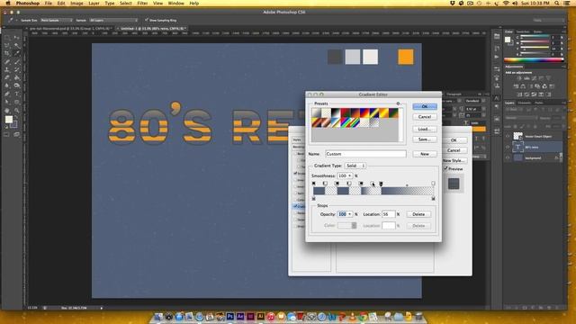This screenshot has height=324, width=576.
Task: Select the Lasso tool
Action: coord(7,46)
